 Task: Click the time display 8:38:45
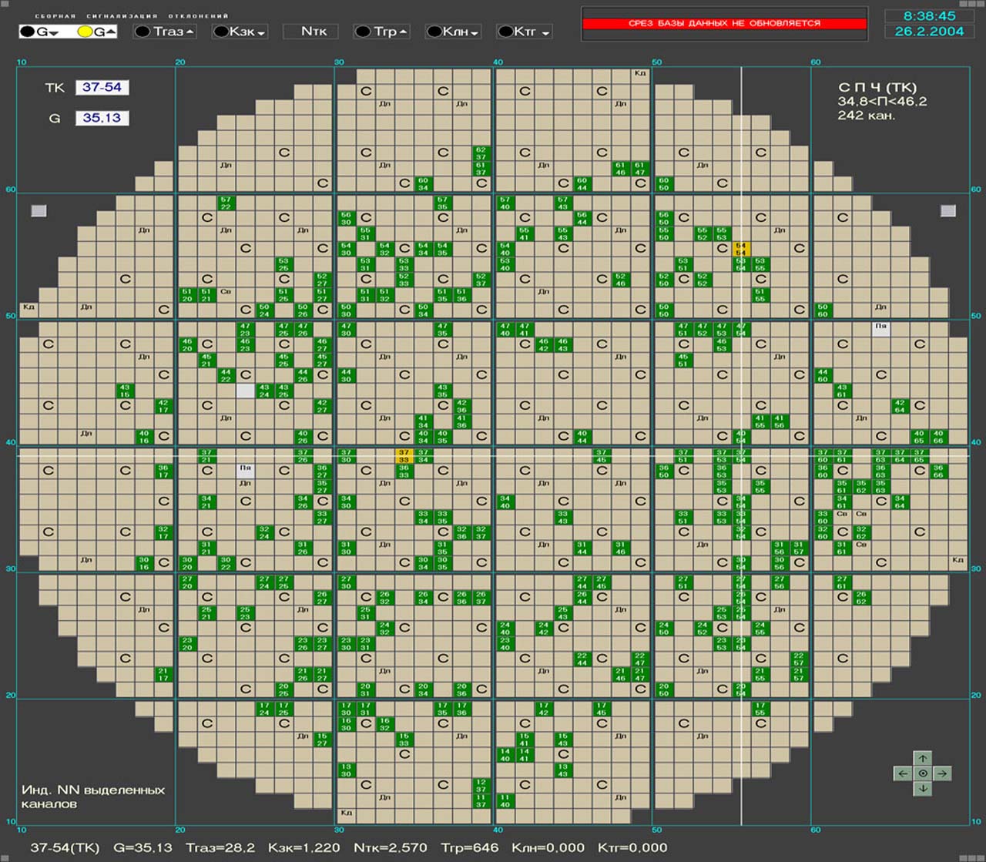[929, 16]
